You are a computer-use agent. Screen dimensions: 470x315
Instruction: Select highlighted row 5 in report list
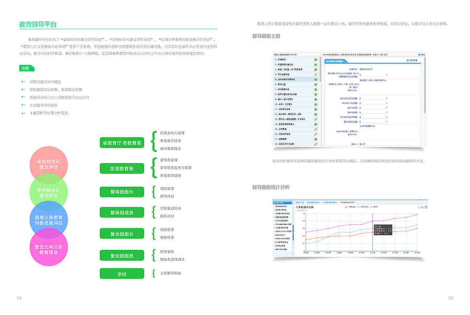296,79
